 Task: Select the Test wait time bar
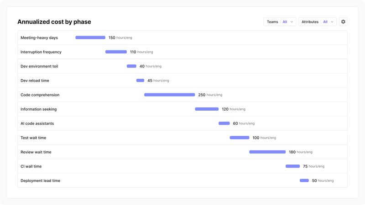[240, 138]
